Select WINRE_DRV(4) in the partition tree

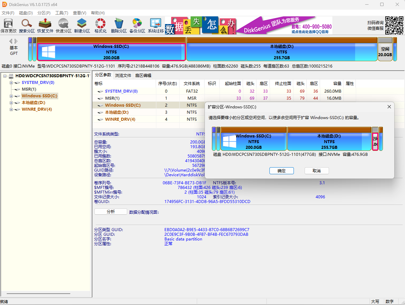[37, 109]
